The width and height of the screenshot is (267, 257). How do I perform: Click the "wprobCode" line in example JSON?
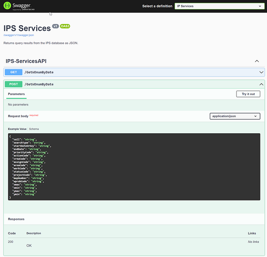(28, 181)
